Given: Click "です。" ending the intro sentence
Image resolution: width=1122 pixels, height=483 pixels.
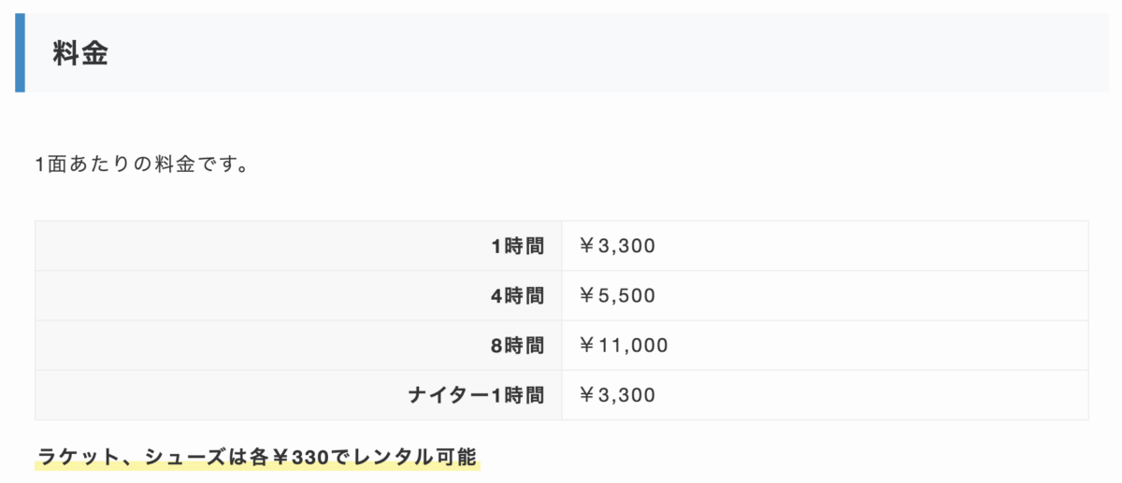Looking at the screenshot, I should (x=224, y=164).
